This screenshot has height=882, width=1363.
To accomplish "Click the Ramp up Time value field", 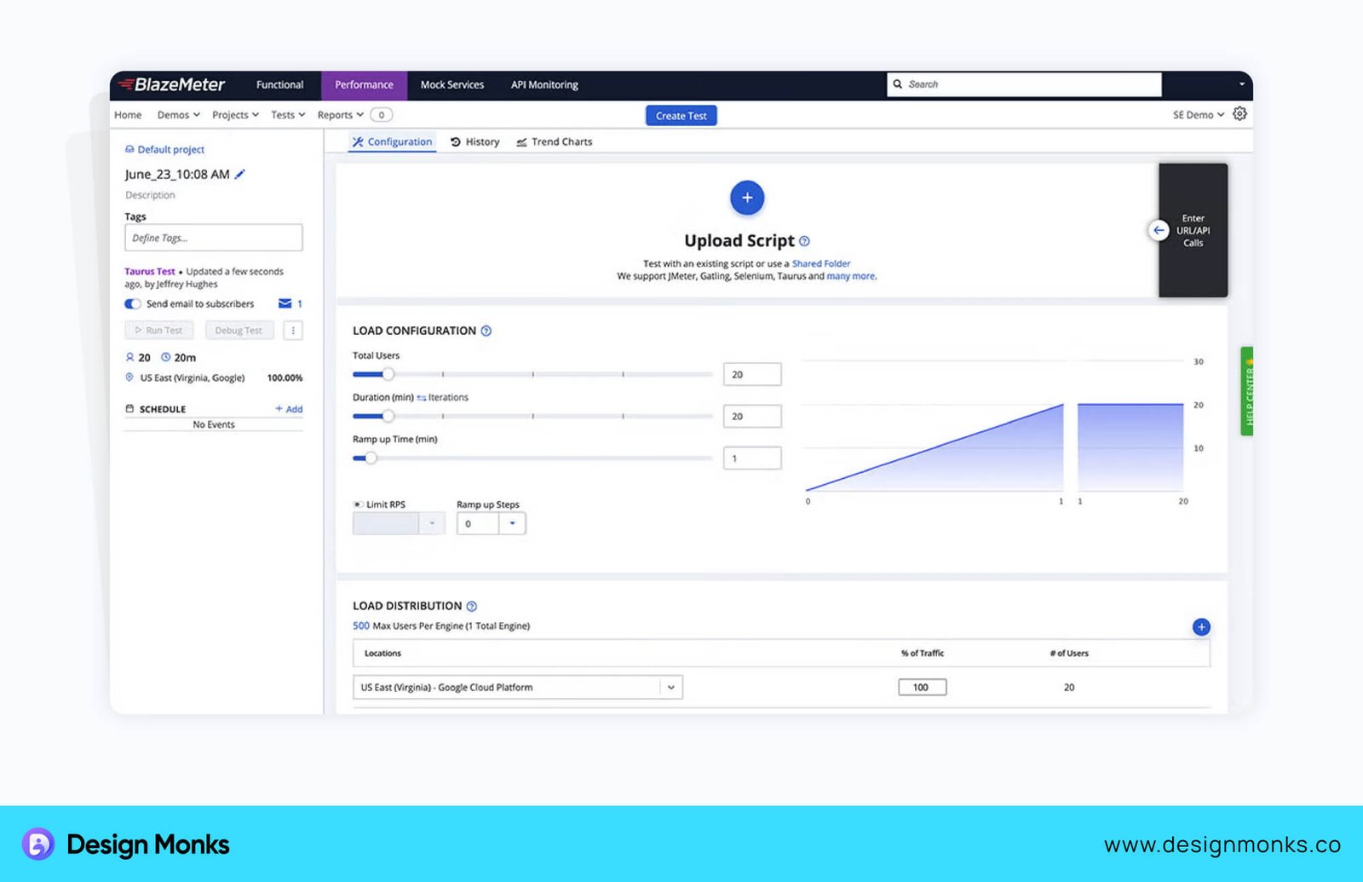I will click(x=752, y=458).
